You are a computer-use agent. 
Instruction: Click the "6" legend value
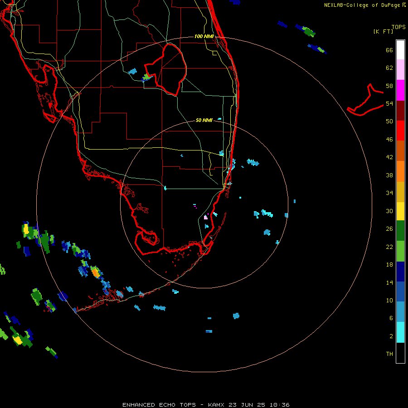pyautogui.click(x=391, y=318)
